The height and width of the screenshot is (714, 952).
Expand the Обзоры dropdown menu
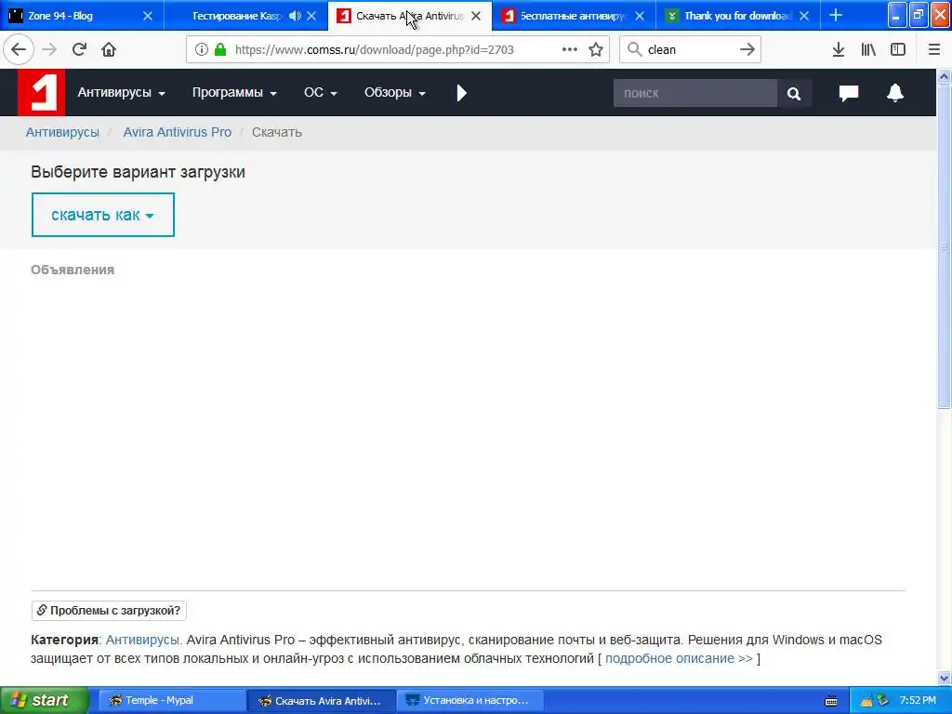394,92
